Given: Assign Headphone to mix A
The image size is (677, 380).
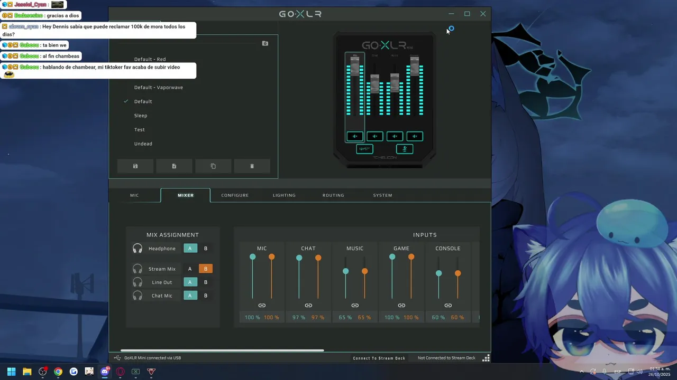Looking at the screenshot, I should (190, 249).
